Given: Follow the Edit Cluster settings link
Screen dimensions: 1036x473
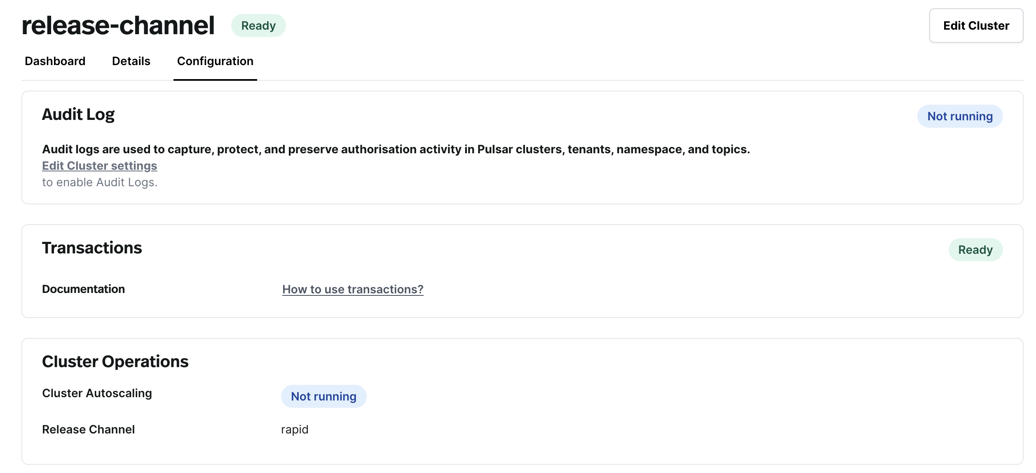Looking at the screenshot, I should tap(99, 166).
